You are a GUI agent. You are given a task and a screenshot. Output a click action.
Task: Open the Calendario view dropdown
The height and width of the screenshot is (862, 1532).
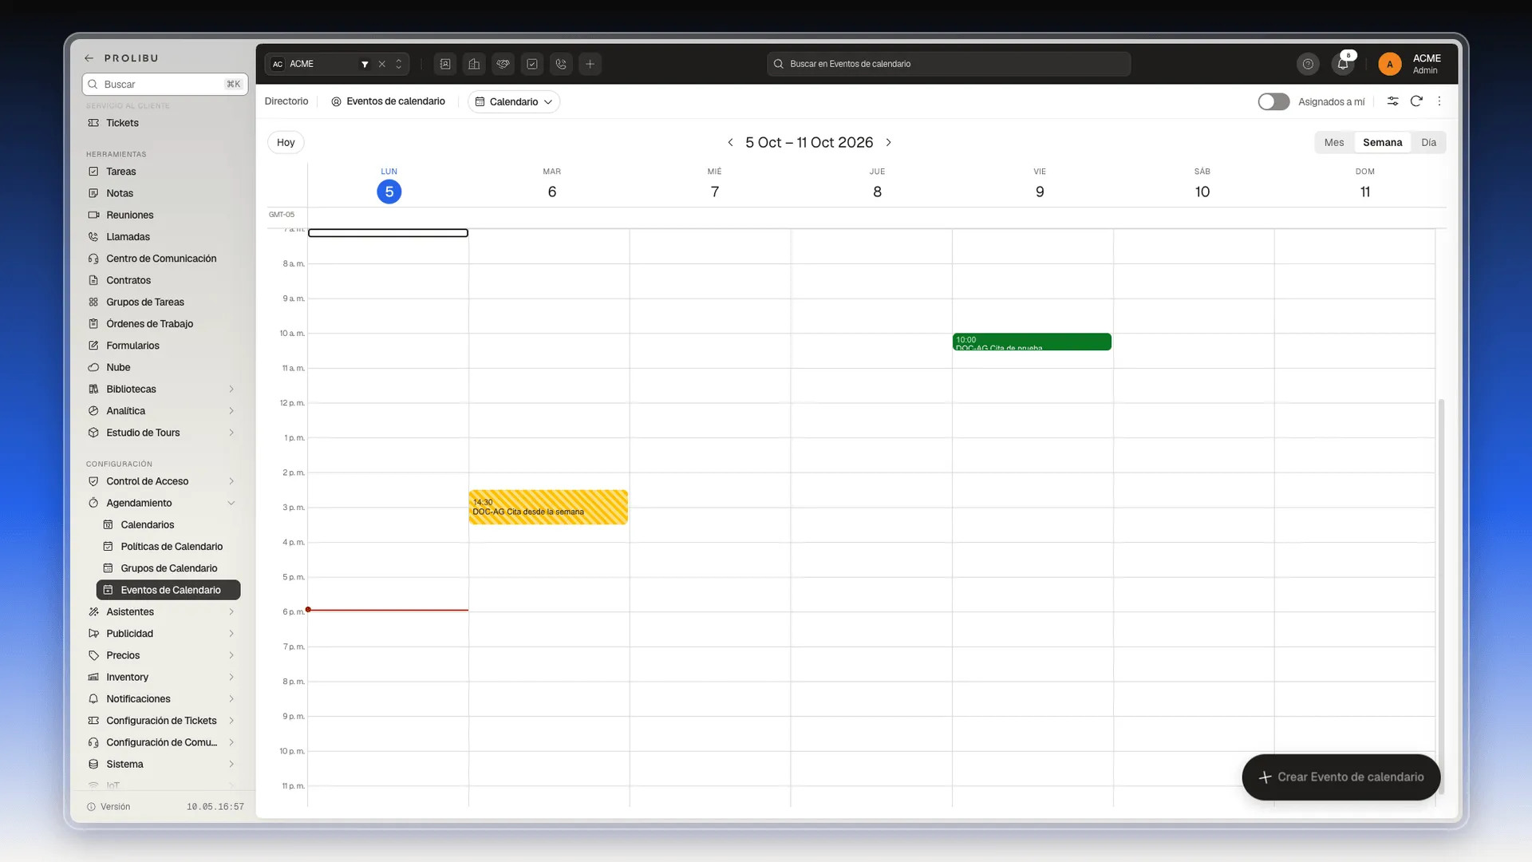point(514,101)
